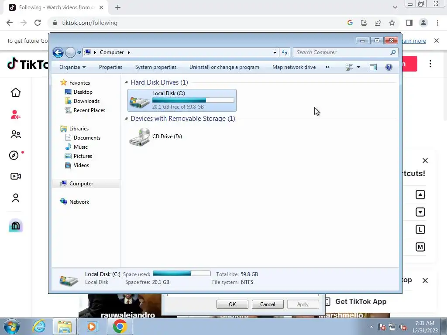
Task: Go to TikTok For You home icon
Action: click(x=16, y=92)
